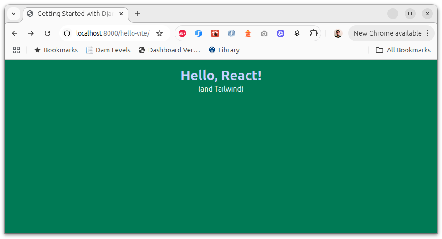Open the Chrome three-dot menu

pos(427,33)
